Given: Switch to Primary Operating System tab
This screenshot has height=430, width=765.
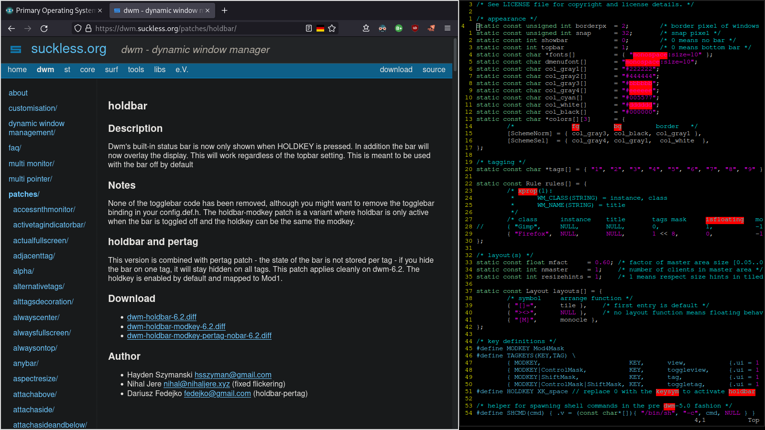Looking at the screenshot, I should 55,11.
